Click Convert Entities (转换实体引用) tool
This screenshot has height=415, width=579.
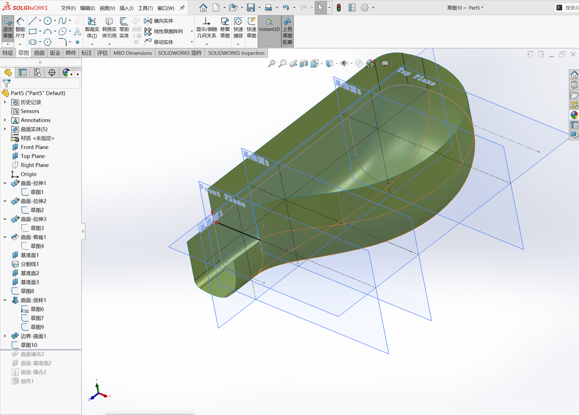point(109,28)
